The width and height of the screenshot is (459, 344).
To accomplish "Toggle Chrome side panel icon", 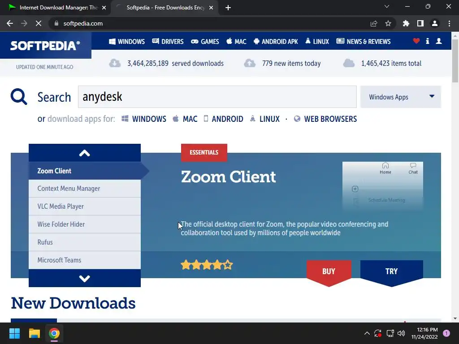I will (420, 23).
